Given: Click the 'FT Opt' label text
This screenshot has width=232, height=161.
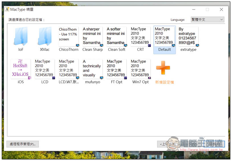Looking at the screenshot, I should pos(117,82).
